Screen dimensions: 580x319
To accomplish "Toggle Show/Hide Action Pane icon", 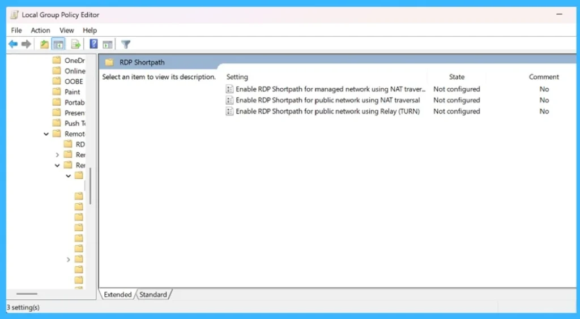I will click(x=107, y=45).
